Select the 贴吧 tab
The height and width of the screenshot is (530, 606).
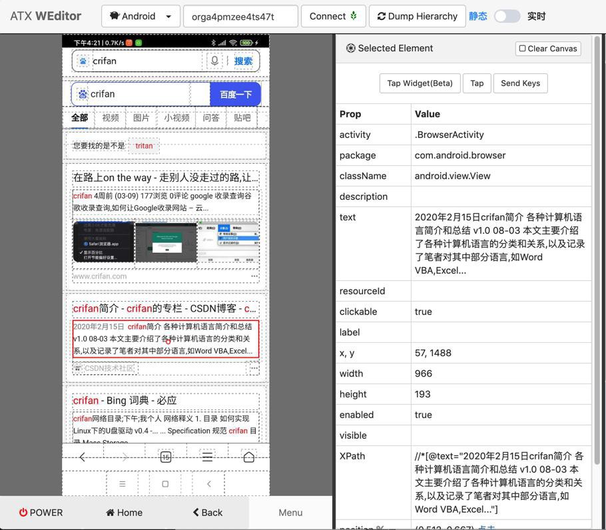(x=242, y=117)
